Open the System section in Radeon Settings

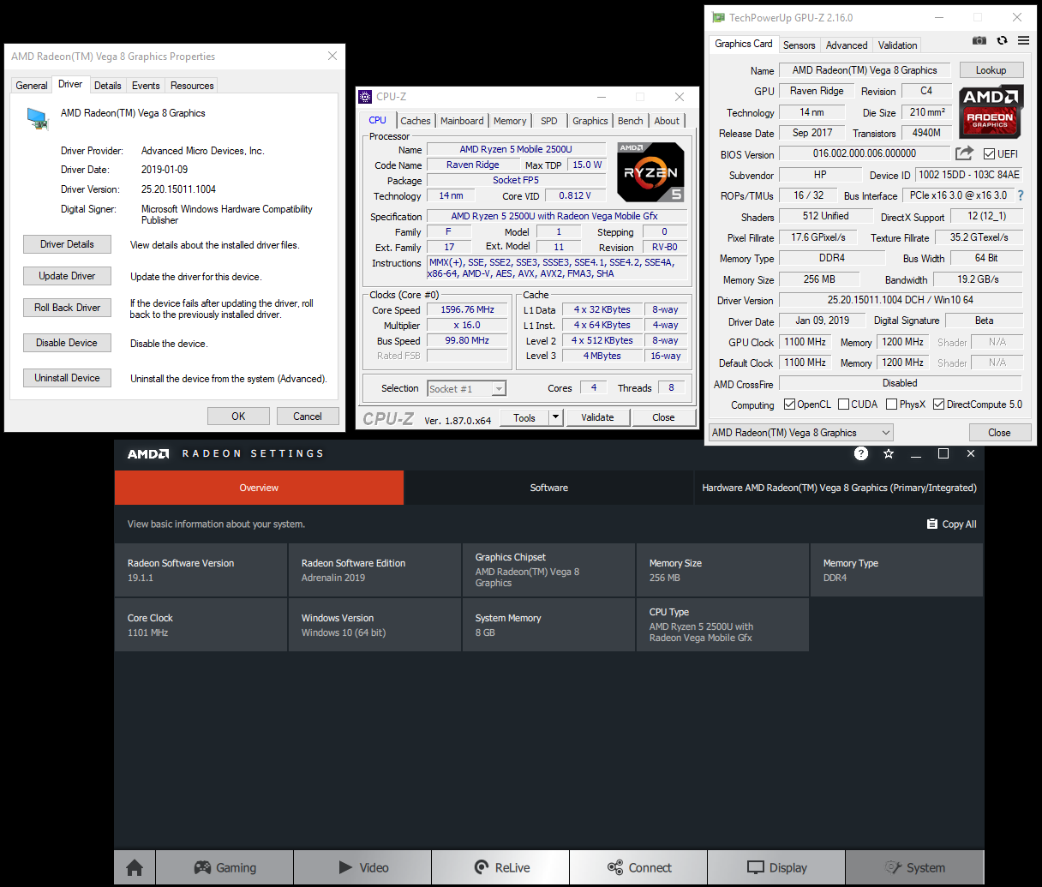[x=914, y=868]
